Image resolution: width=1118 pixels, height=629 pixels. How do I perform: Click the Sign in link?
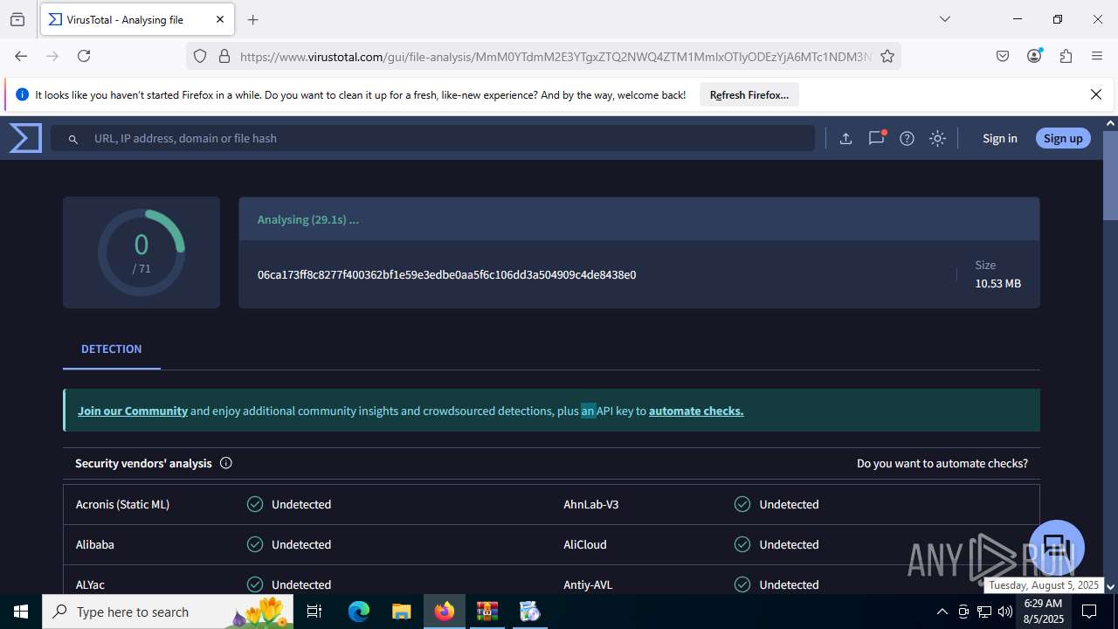[x=999, y=138]
